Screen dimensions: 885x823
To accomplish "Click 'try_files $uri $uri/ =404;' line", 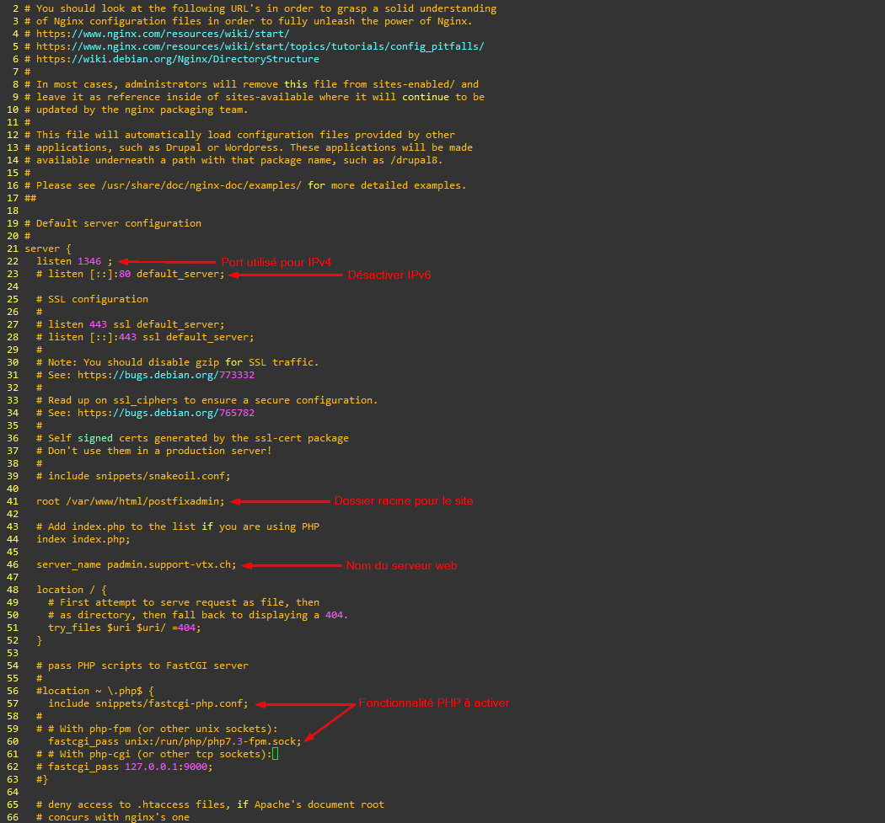I will (124, 628).
